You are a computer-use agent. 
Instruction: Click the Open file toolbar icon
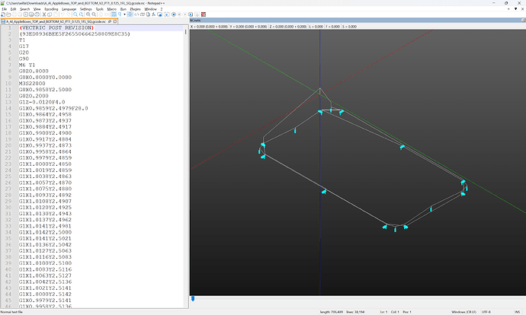tap(8, 14)
